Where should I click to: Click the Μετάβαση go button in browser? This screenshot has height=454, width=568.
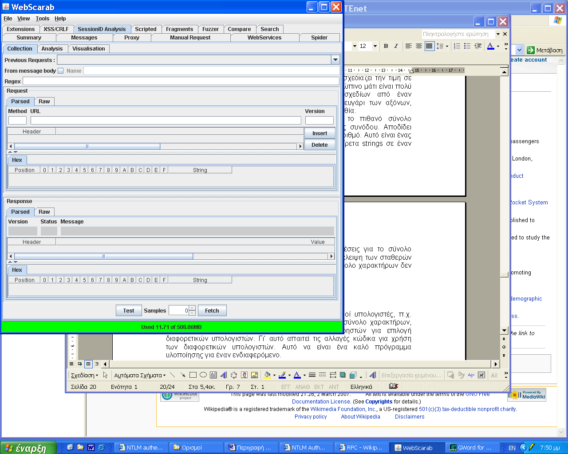tap(544, 50)
